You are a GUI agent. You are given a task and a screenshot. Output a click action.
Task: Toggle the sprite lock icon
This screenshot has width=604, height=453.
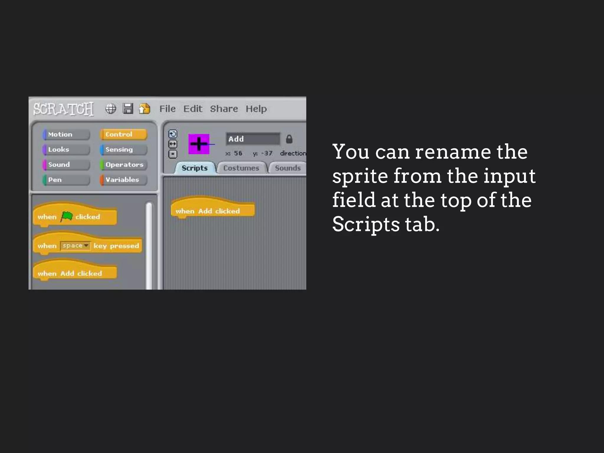point(289,139)
